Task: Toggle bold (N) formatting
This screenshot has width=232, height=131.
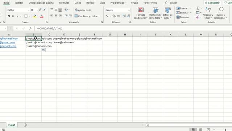Action: coord(9,16)
